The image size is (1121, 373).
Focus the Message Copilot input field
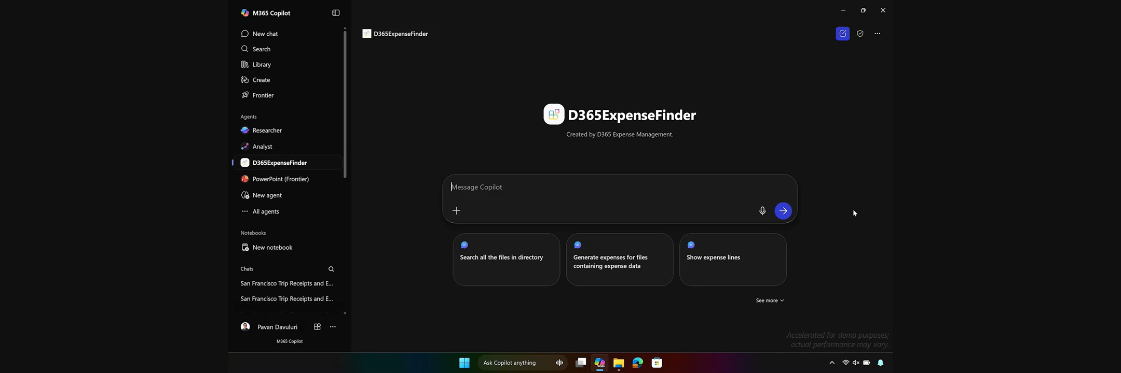(x=620, y=187)
